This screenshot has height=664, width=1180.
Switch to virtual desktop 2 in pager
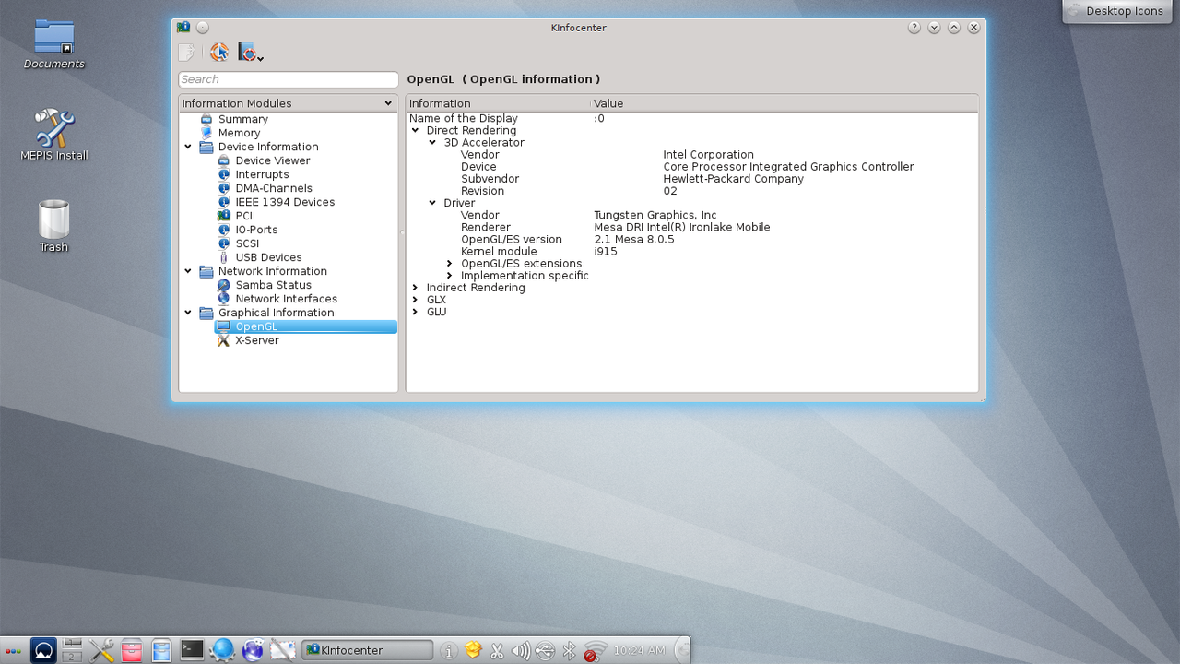[x=72, y=657]
